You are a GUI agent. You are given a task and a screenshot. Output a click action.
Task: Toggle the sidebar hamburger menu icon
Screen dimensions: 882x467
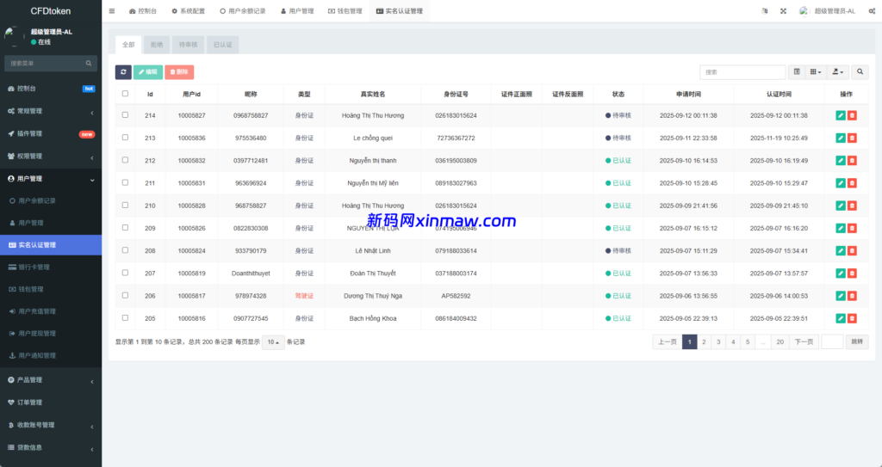click(x=112, y=11)
